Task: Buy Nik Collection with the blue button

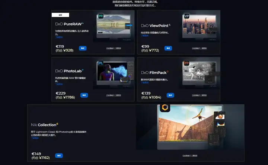Action: coord(59,156)
